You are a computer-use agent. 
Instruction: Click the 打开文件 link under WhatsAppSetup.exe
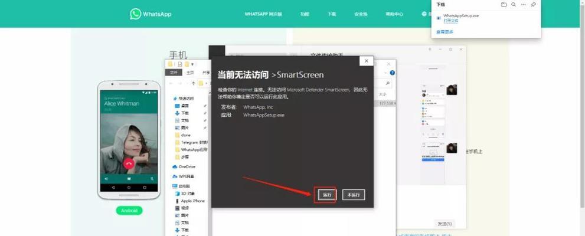click(x=450, y=21)
